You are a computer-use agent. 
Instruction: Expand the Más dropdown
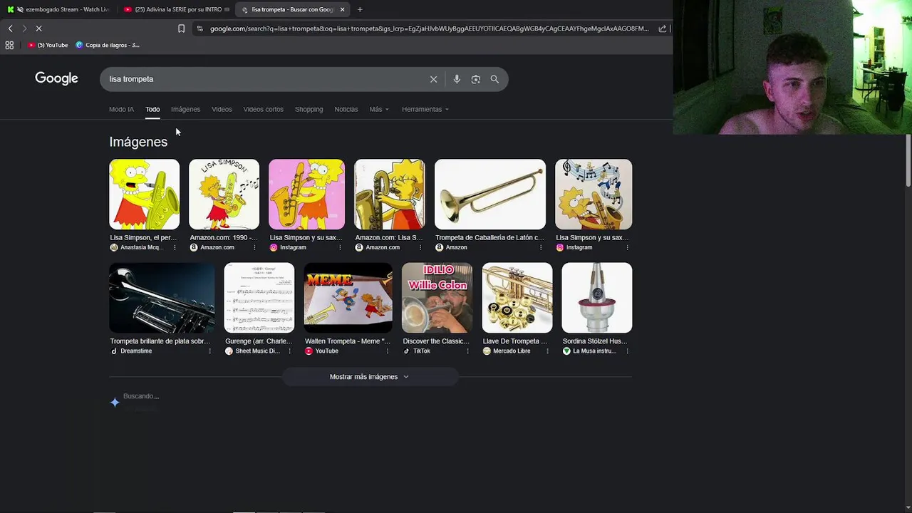(x=379, y=109)
